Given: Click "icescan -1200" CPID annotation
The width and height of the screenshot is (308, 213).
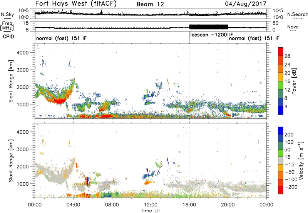Looking at the screenshot, I should 209,35.
